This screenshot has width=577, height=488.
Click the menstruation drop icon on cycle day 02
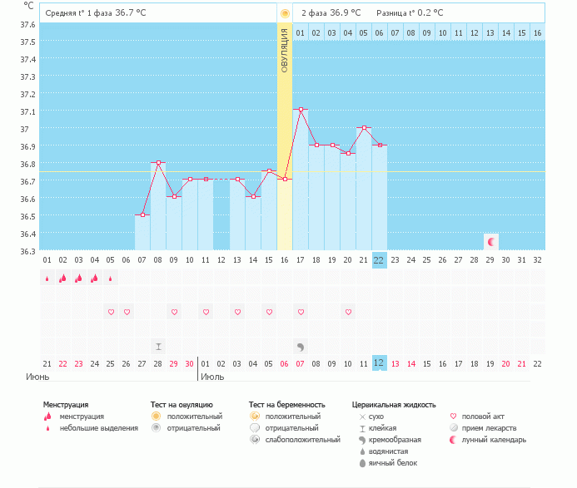pyautogui.click(x=62, y=279)
